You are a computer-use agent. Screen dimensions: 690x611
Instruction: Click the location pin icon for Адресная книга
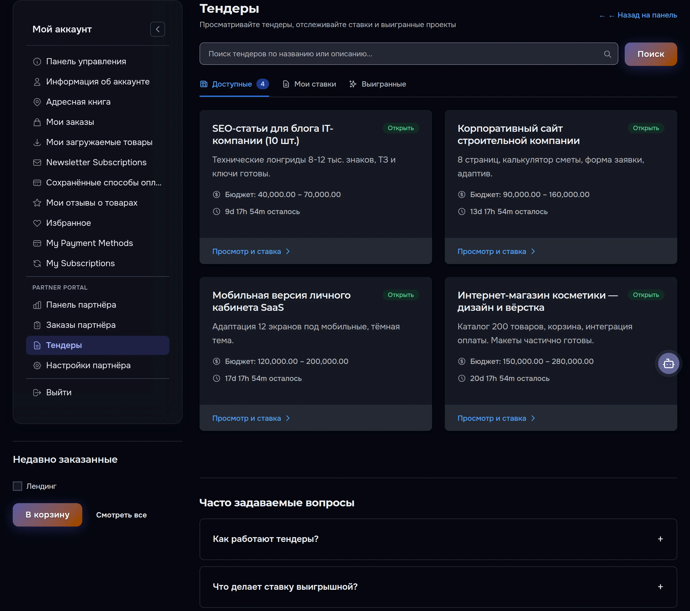click(x=37, y=102)
